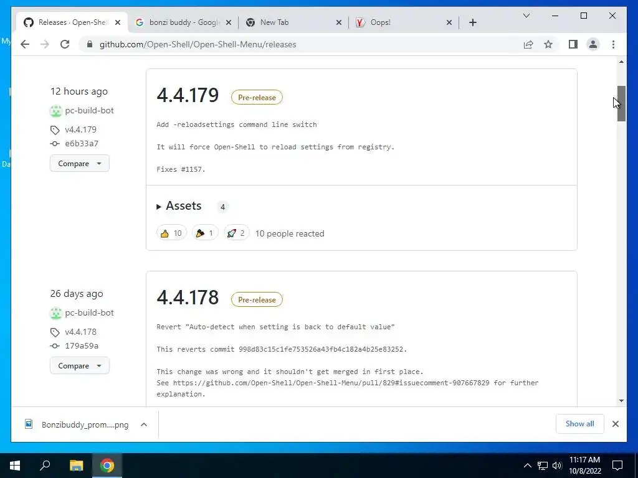The height and width of the screenshot is (478, 638).
Task: Open options chevron for downloaded png
Action: pyautogui.click(x=144, y=424)
